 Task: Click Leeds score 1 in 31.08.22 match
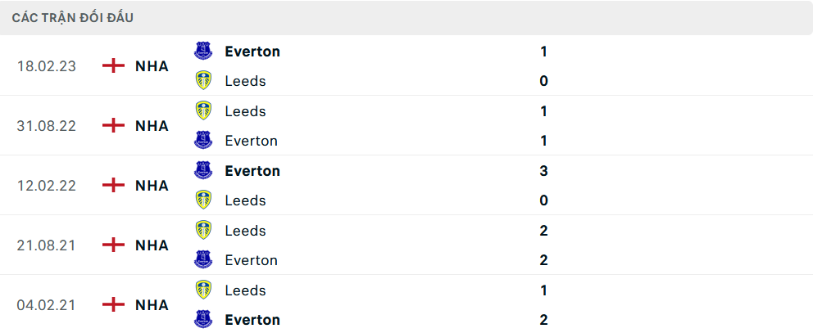pos(544,110)
